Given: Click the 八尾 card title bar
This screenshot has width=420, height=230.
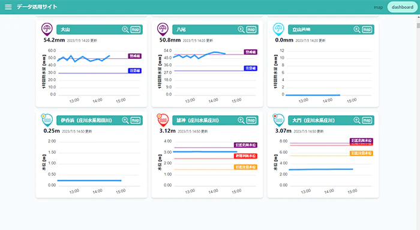Looking at the screenshot, I should [x=215, y=29].
